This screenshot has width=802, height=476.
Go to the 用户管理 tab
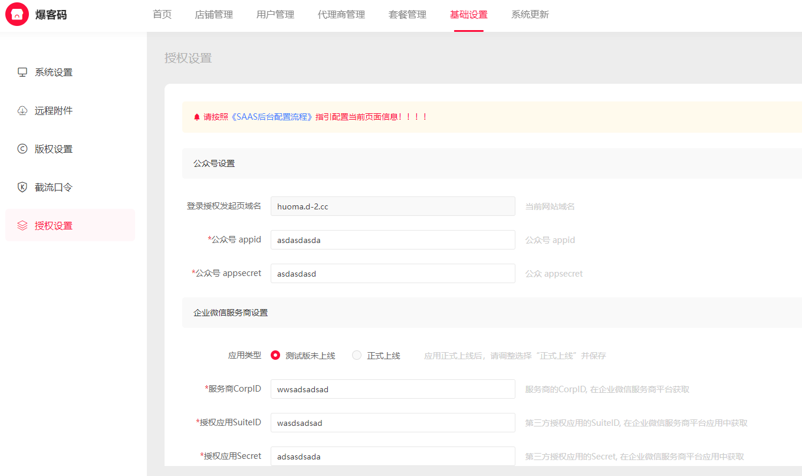[x=275, y=15]
